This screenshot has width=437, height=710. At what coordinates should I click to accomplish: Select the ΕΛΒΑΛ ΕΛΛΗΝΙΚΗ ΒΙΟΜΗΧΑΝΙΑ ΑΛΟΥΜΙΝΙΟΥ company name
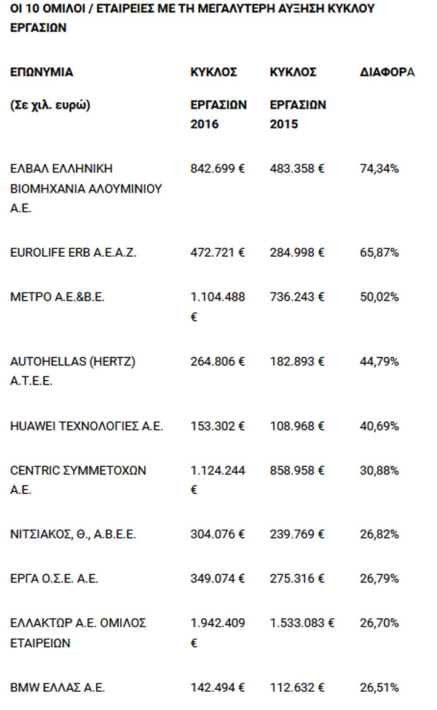tap(86, 188)
